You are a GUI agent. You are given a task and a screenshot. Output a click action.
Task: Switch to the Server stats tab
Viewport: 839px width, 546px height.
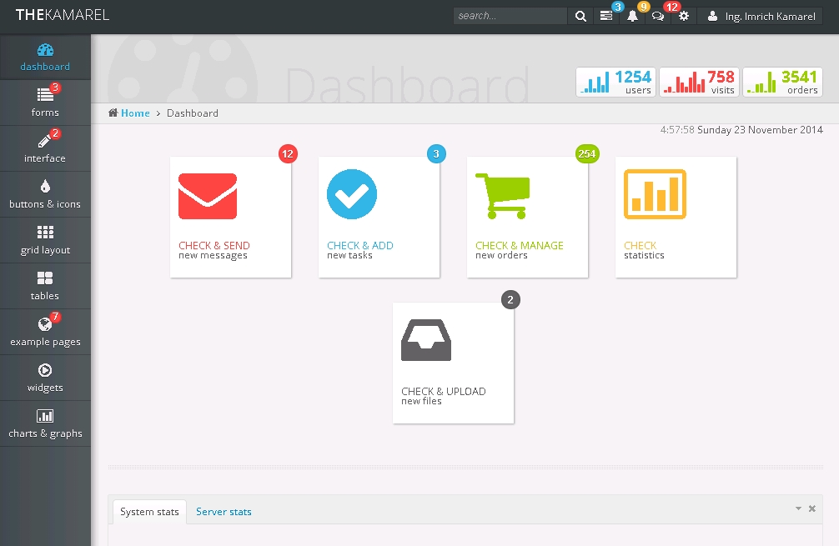[x=224, y=512]
